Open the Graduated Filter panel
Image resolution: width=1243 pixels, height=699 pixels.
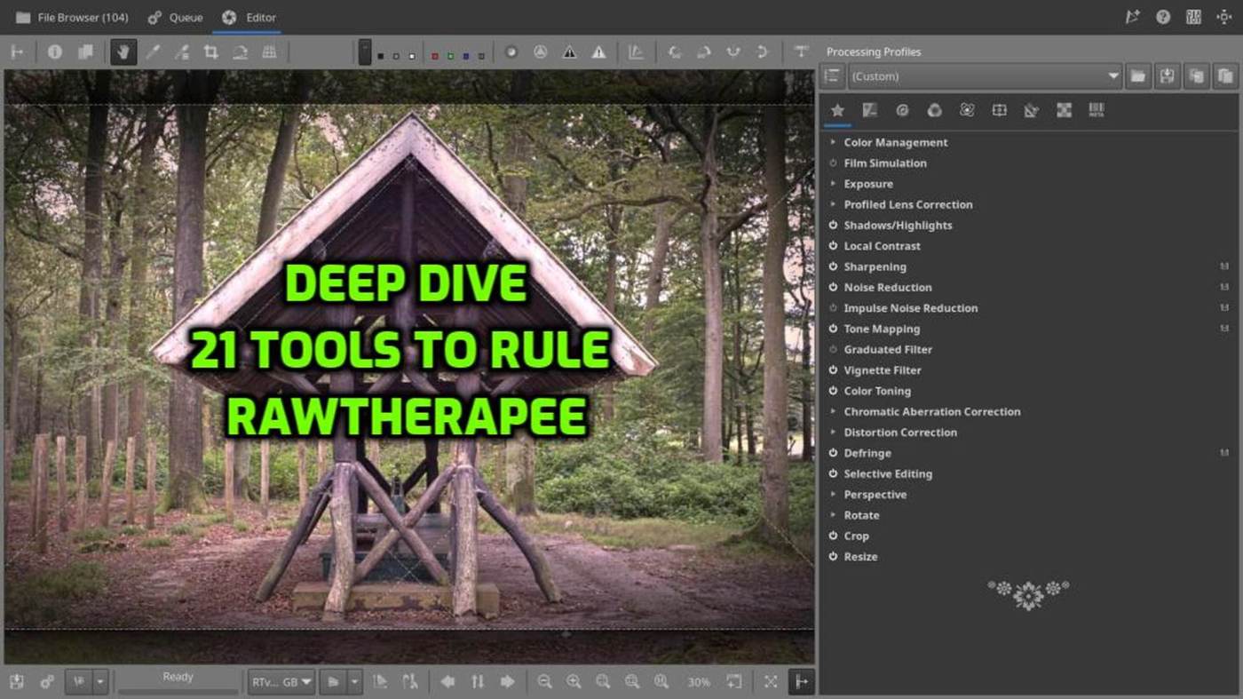(x=888, y=350)
